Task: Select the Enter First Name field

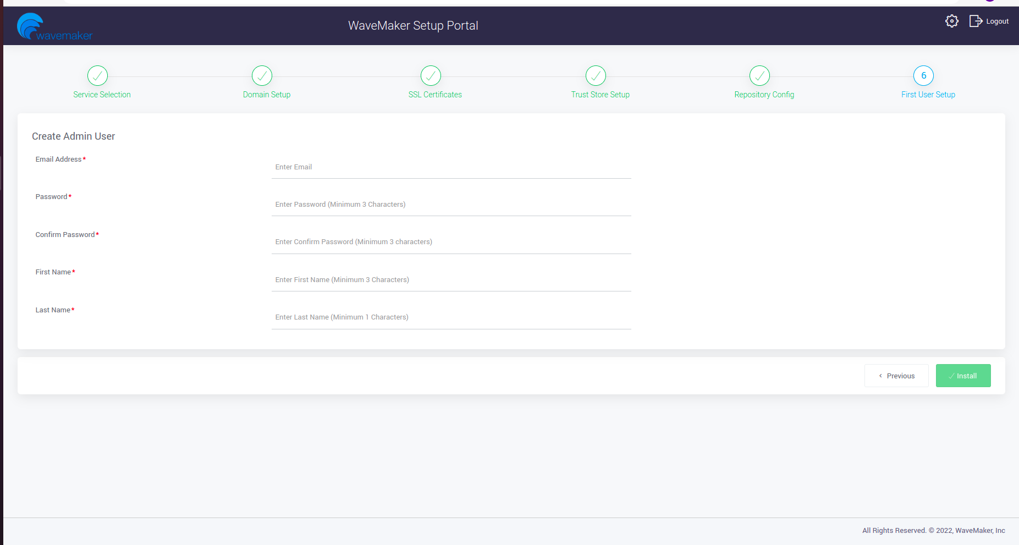Action: (451, 279)
